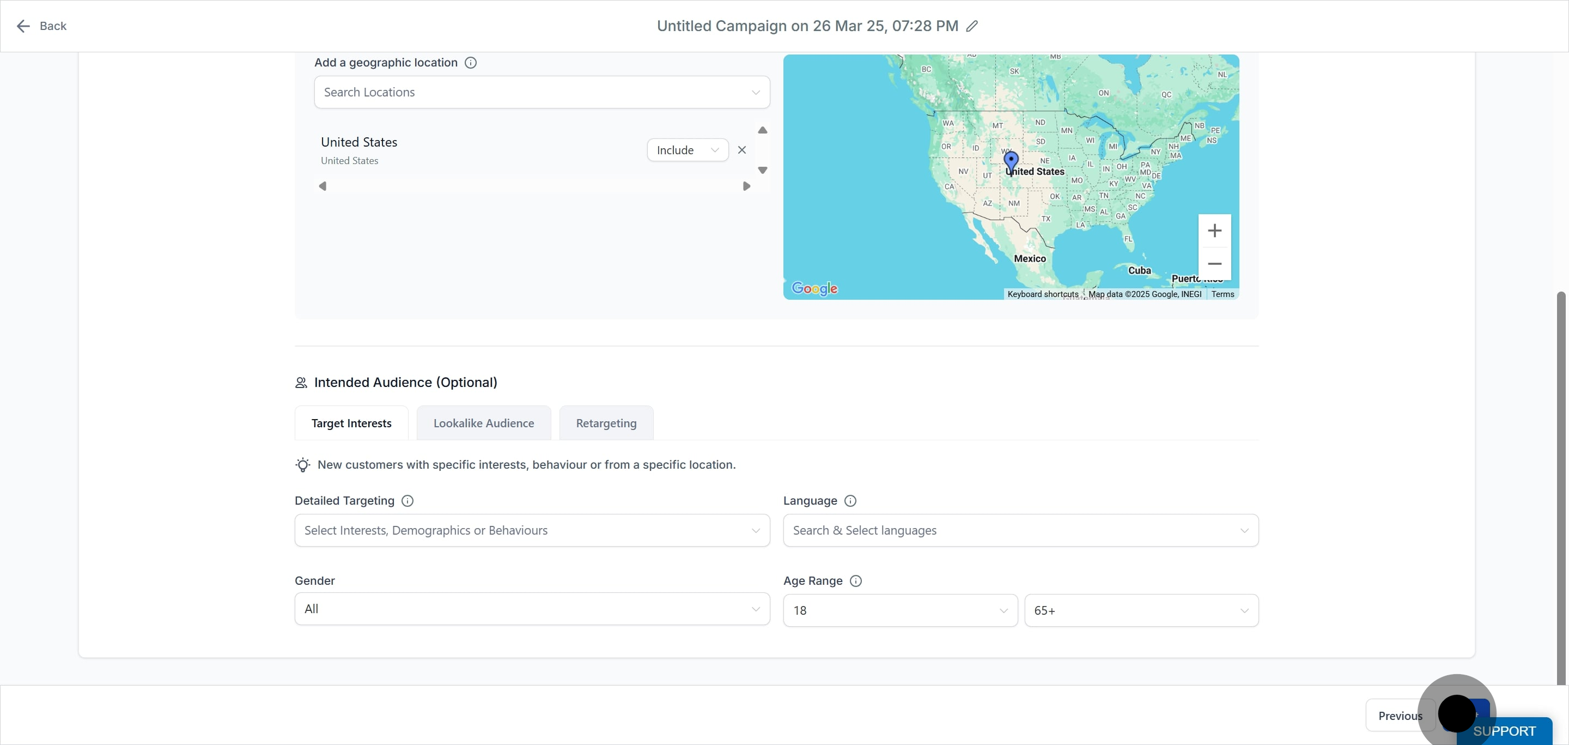This screenshot has width=1569, height=745.
Task: Open the map Terms link
Action: click(1222, 294)
